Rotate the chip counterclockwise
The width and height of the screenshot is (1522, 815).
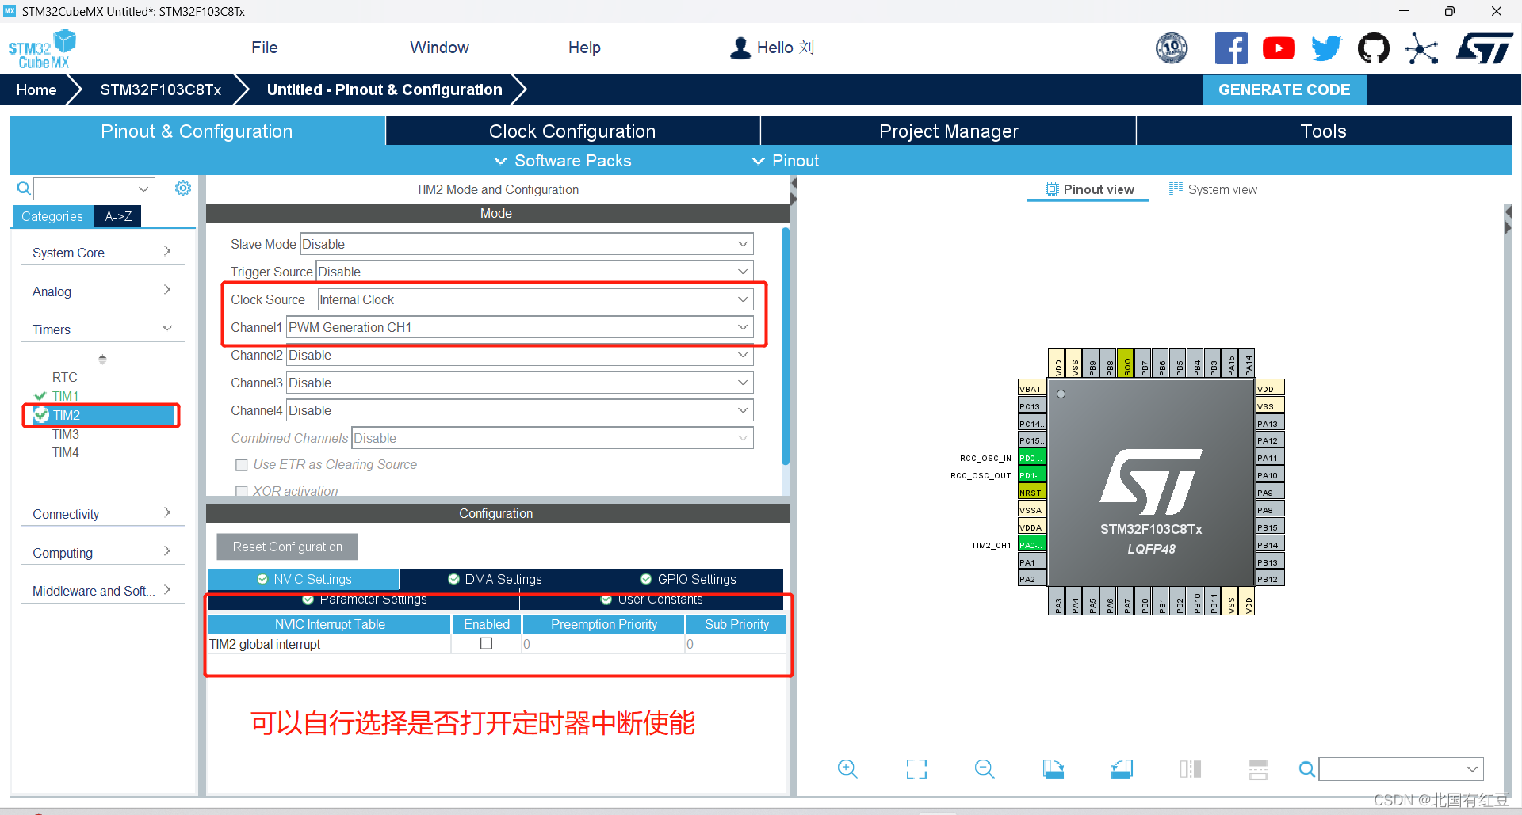click(1121, 768)
